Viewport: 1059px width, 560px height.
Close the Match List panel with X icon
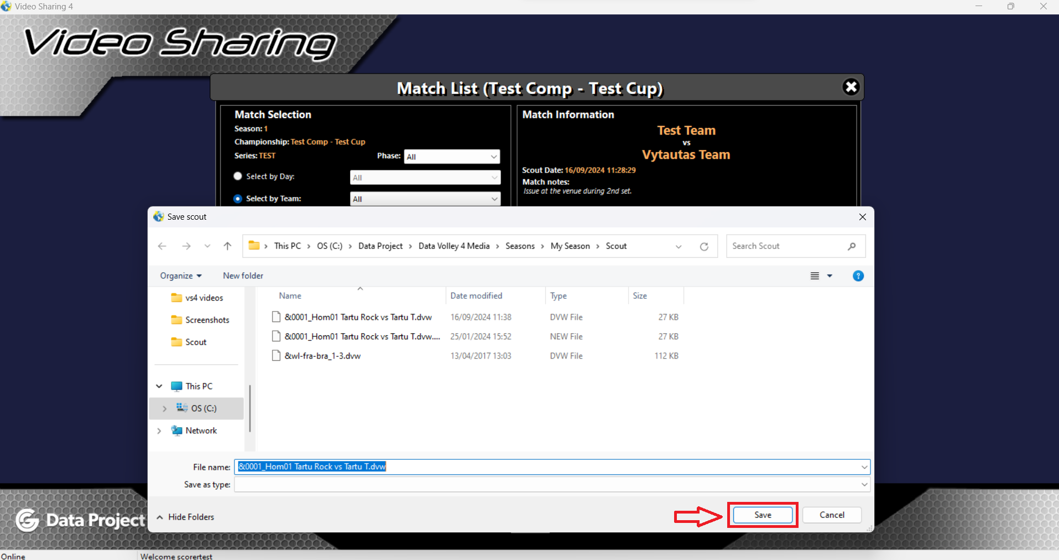point(851,87)
